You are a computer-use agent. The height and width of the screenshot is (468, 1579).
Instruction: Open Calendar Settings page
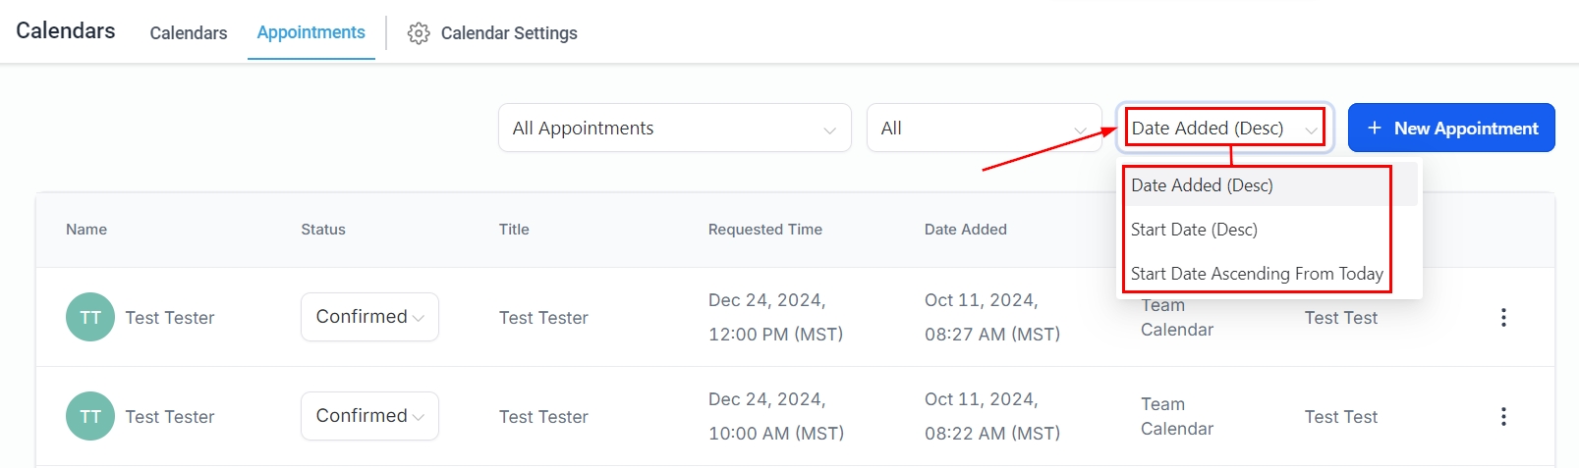point(508,33)
